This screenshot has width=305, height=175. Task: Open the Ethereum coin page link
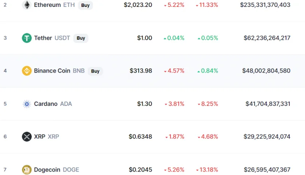(x=54, y=5)
